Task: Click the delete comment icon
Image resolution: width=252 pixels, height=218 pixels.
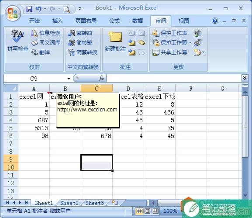Action: 132,33
